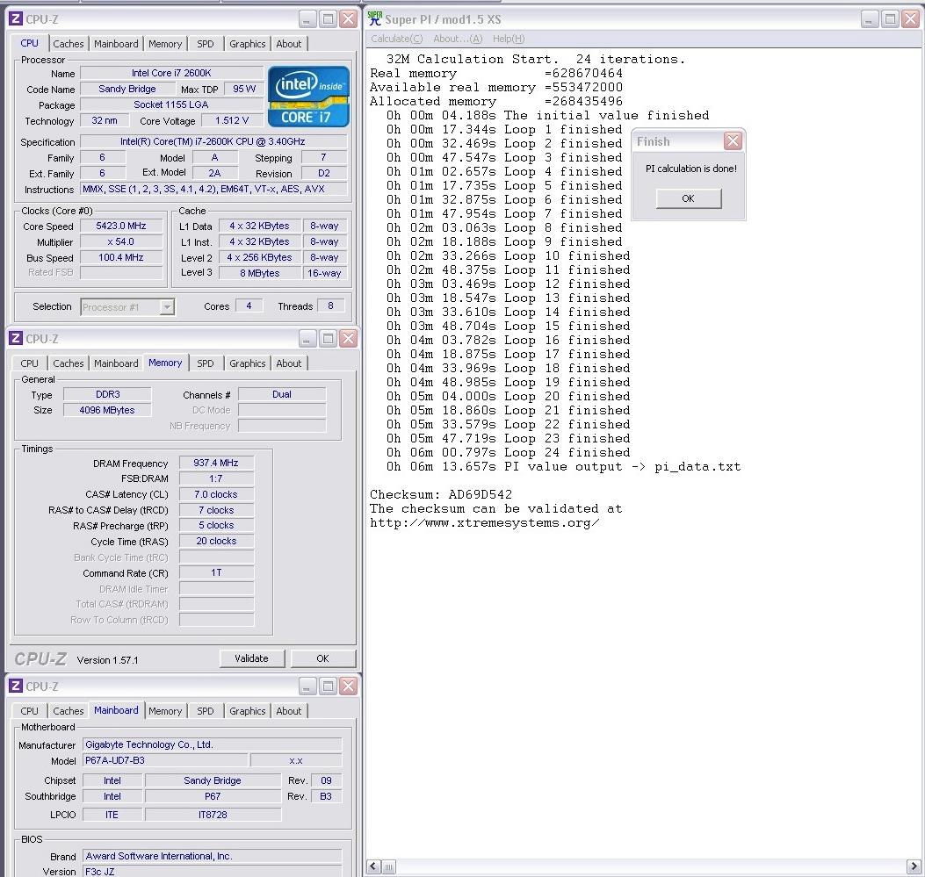
Task: Open Caches tab in top CPU-Z window
Action: 69,44
